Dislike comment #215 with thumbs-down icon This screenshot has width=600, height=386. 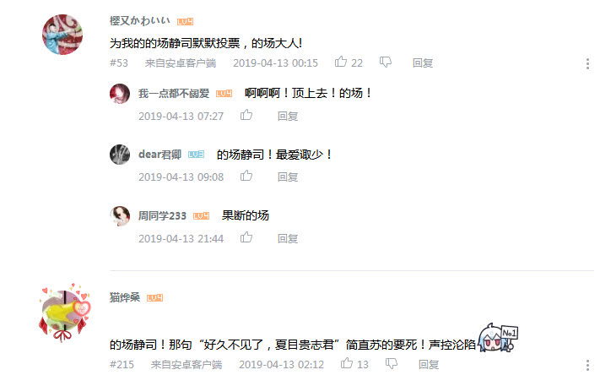pos(392,363)
